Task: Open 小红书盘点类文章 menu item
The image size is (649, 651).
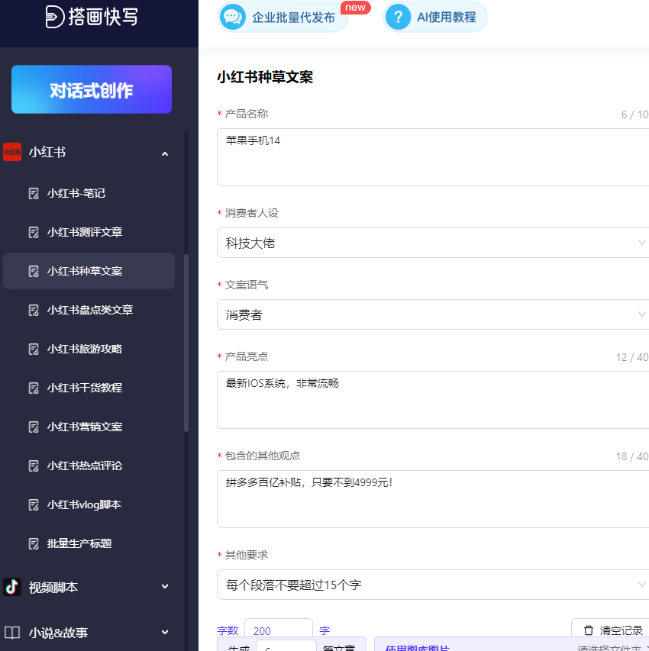Action: pos(89,310)
